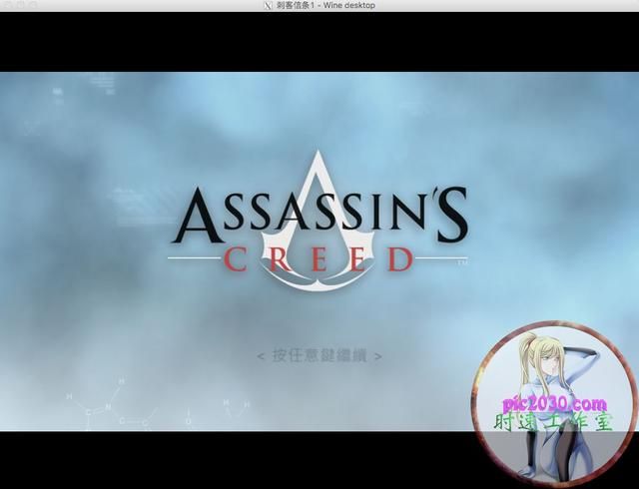Close the Wine desktop window
This screenshot has height=489, width=639.
point(7,5)
